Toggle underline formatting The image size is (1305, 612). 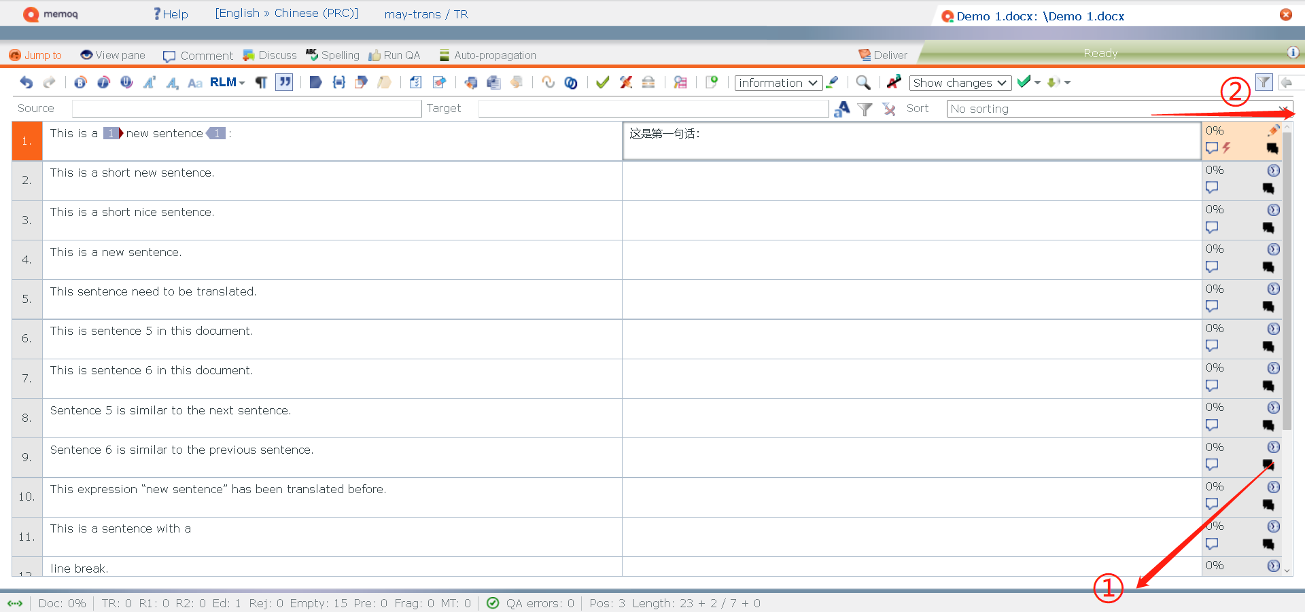[126, 82]
